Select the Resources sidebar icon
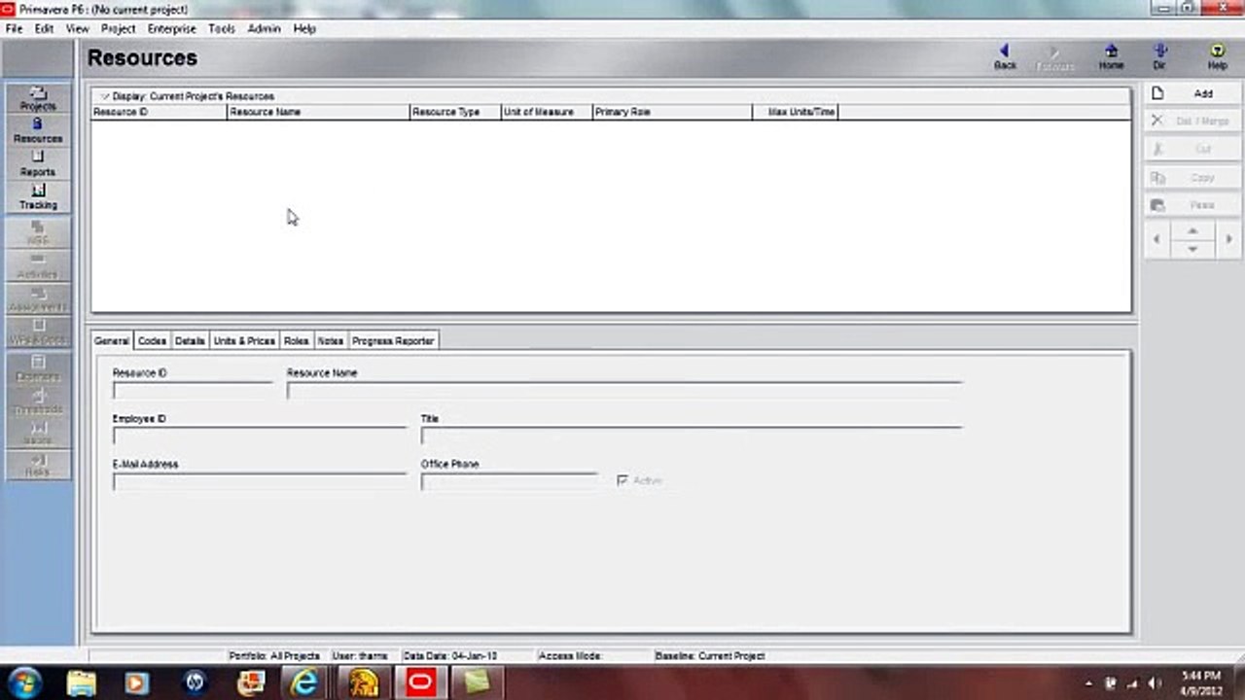The width and height of the screenshot is (1245, 700). tap(38, 131)
